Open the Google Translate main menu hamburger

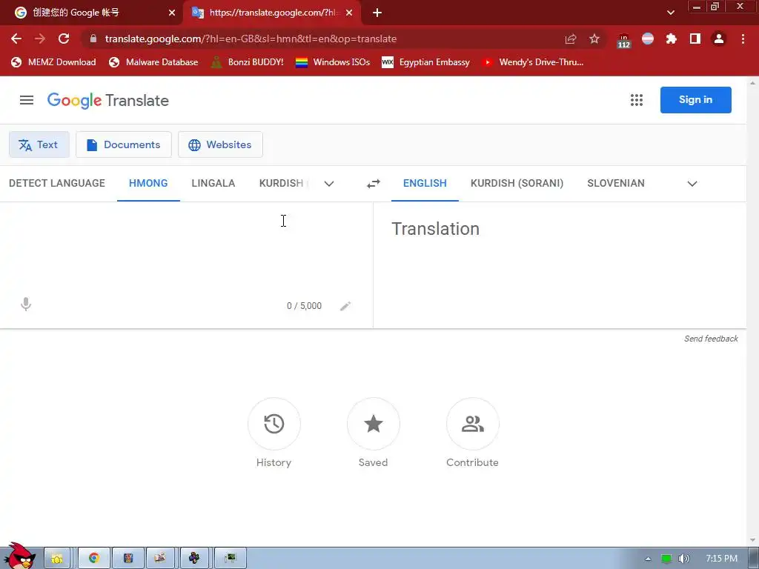tap(27, 100)
